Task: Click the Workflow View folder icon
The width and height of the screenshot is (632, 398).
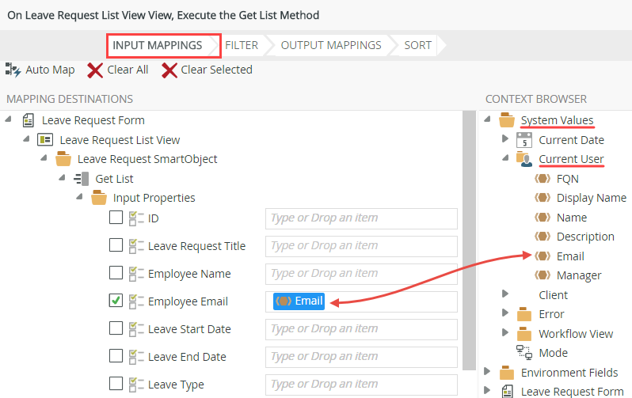Action: click(x=524, y=334)
